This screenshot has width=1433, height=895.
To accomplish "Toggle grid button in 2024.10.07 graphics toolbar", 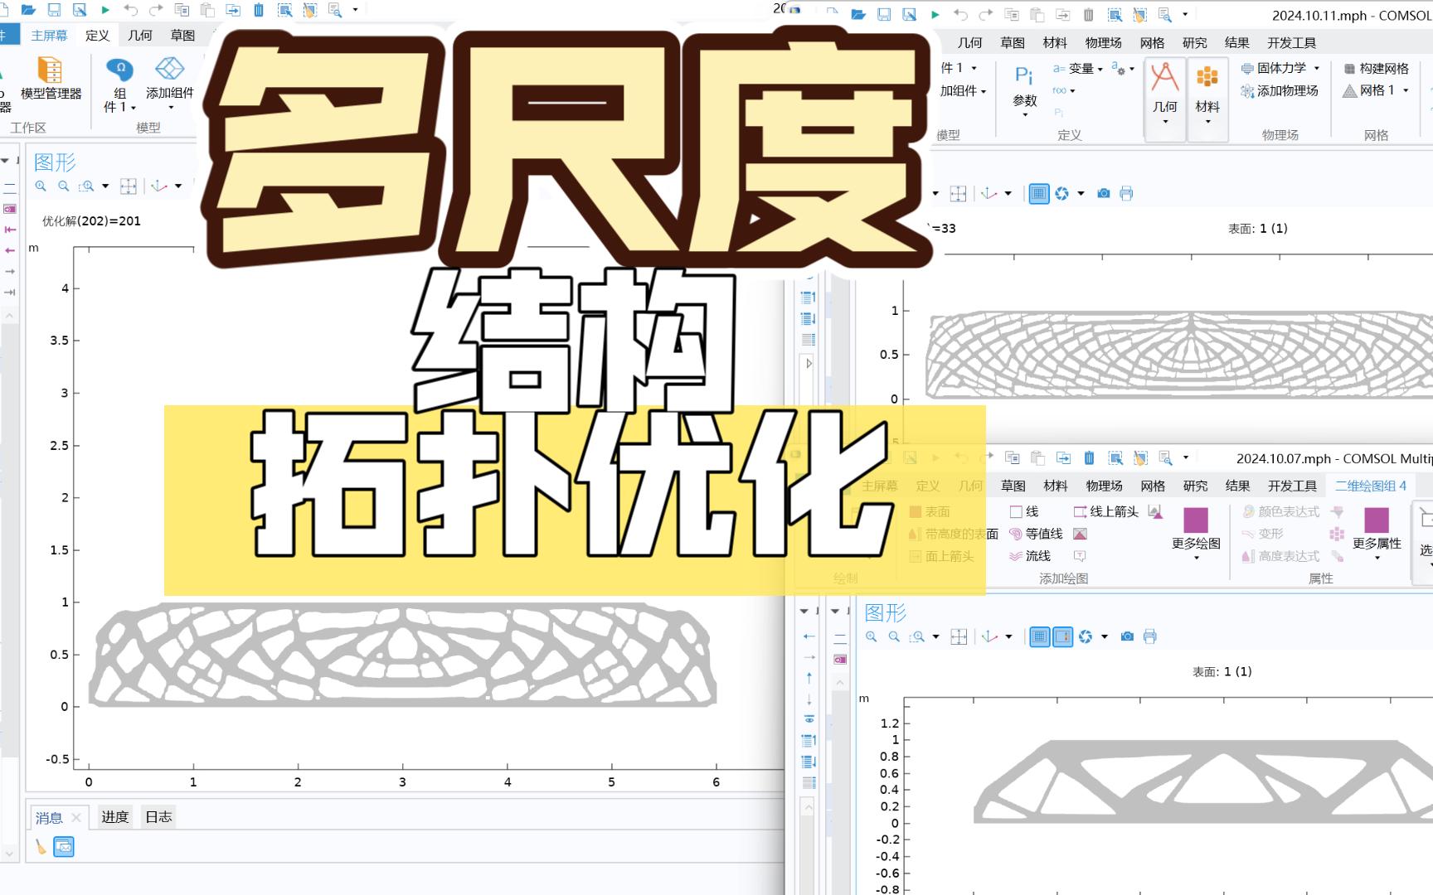I will [1039, 637].
